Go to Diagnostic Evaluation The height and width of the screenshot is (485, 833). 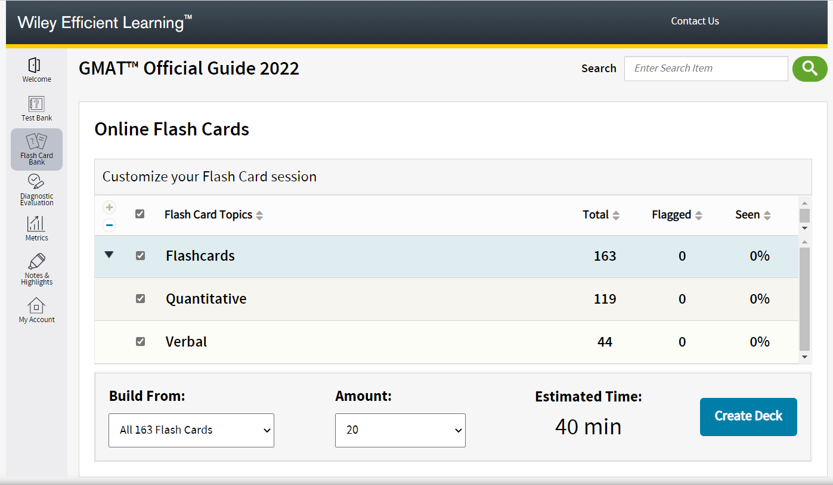[36, 190]
